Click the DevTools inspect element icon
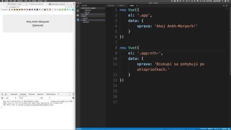The height and width of the screenshot is (130, 231). click(2, 94)
